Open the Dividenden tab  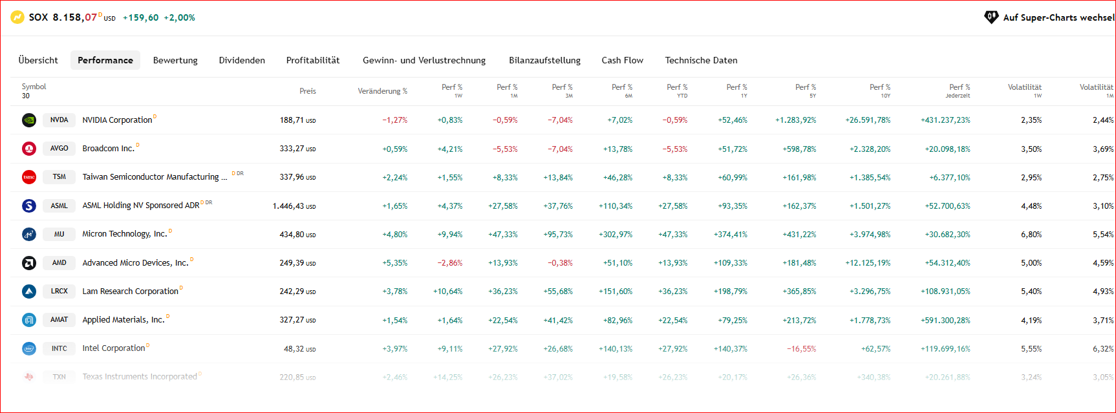tap(242, 60)
